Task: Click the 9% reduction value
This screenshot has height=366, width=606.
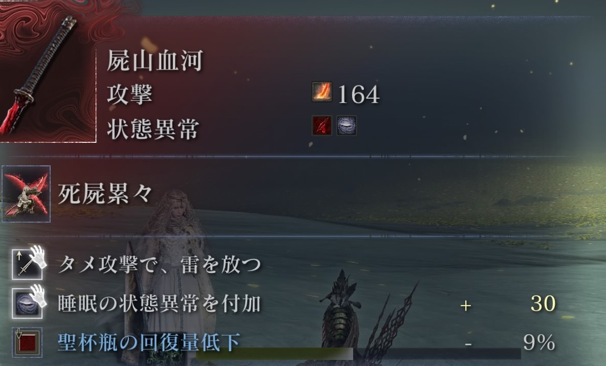Action: pyautogui.click(x=539, y=342)
